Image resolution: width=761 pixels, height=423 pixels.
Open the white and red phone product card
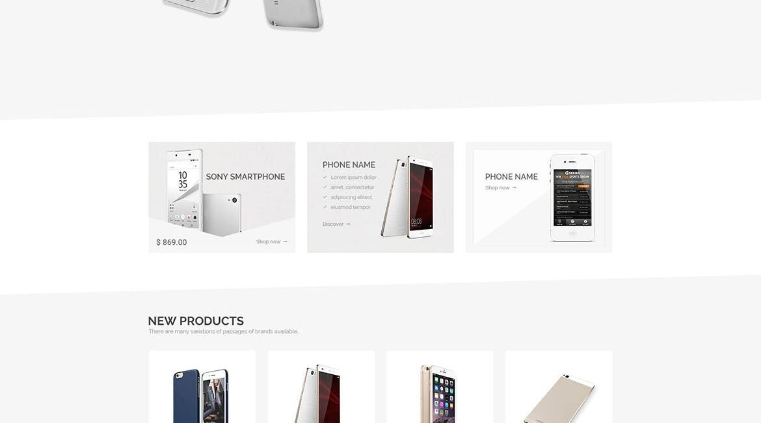coord(321,387)
